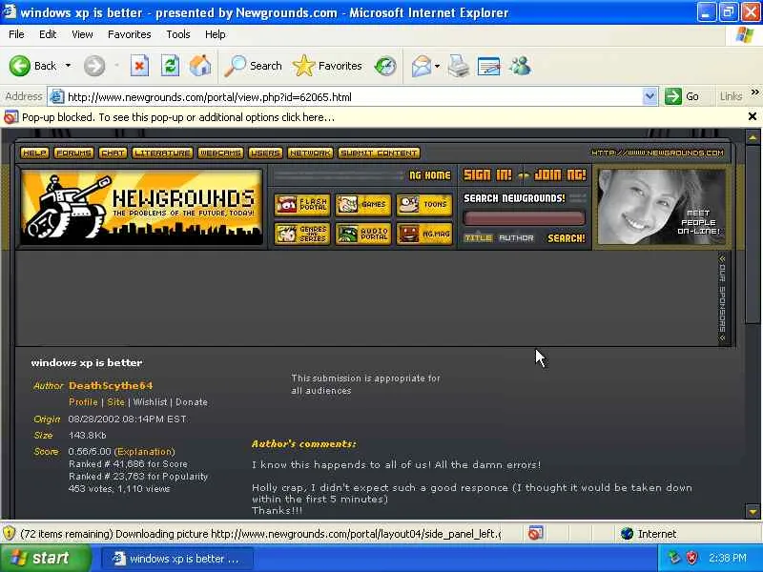The width and height of the screenshot is (763, 572).
Task: Open the Messenger people icon
Action: (520, 66)
